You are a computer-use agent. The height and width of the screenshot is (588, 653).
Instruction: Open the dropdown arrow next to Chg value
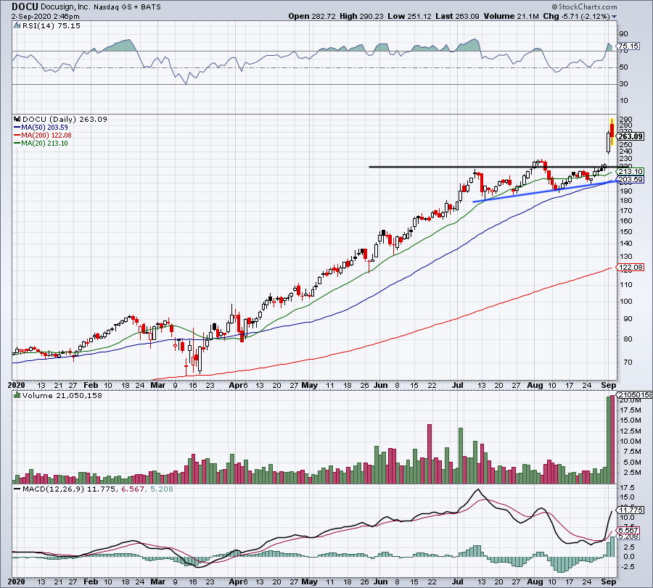pos(614,17)
